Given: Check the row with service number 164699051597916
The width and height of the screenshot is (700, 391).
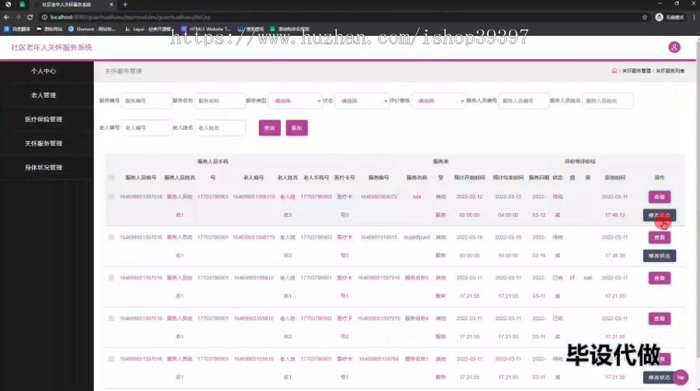Looking at the screenshot, I should [x=111, y=278].
